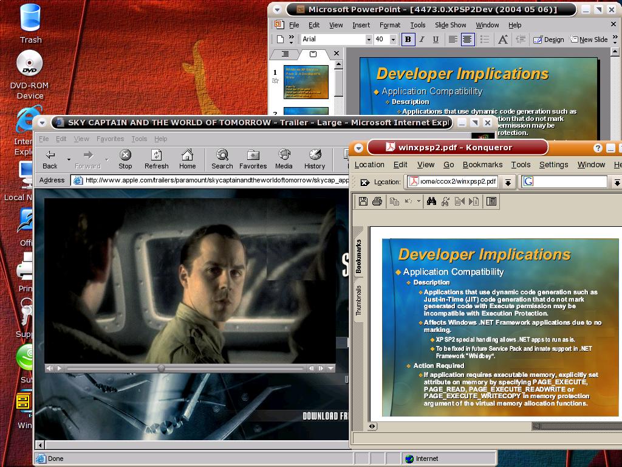The height and width of the screenshot is (467, 622).
Task: Click the print icon in Konqueror's toolbar
Action: point(377,201)
